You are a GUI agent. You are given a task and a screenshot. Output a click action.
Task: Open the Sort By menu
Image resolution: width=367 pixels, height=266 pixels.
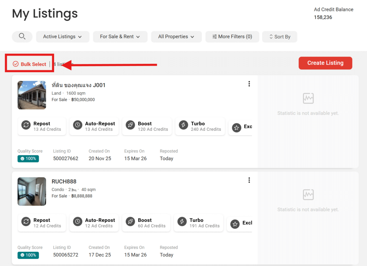[x=280, y=37]
